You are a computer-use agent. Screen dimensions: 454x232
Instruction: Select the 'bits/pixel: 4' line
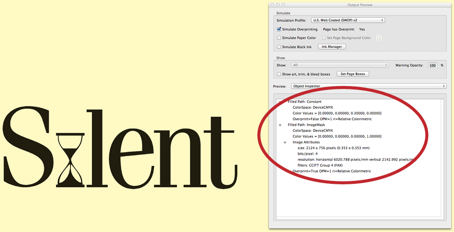(x=308, y=154)
